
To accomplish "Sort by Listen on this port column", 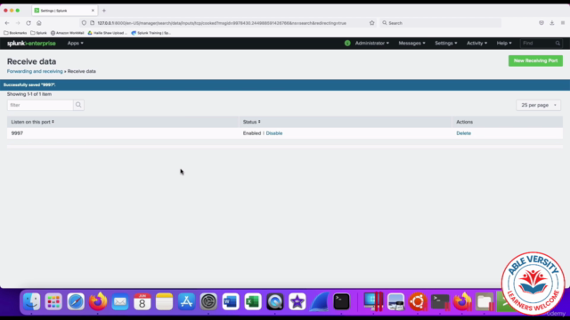I will tap(33, 122).
